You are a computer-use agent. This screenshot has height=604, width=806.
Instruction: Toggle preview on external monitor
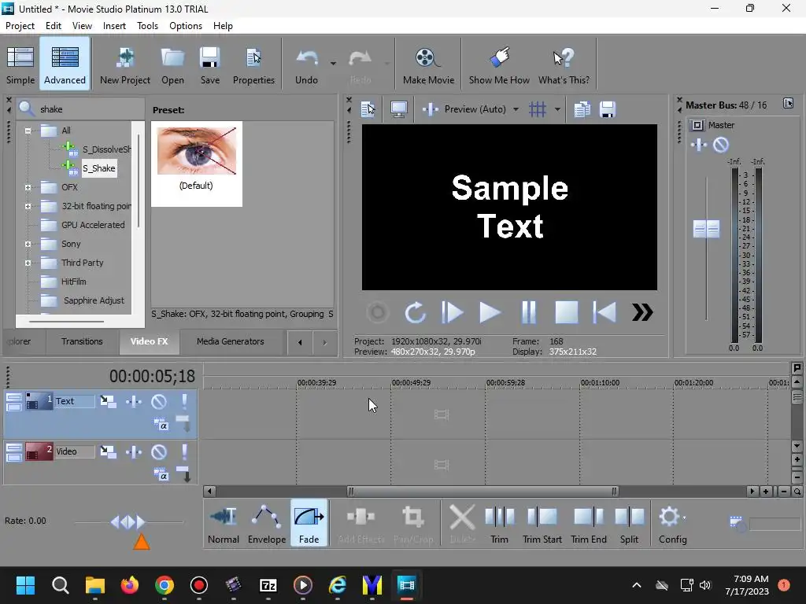pos(399,109)
